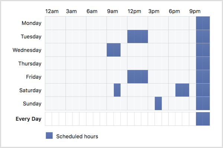Click the Every Day late-night scheduled block
Image resolution: width=223 pixels, height=148 pixels.
203,119
